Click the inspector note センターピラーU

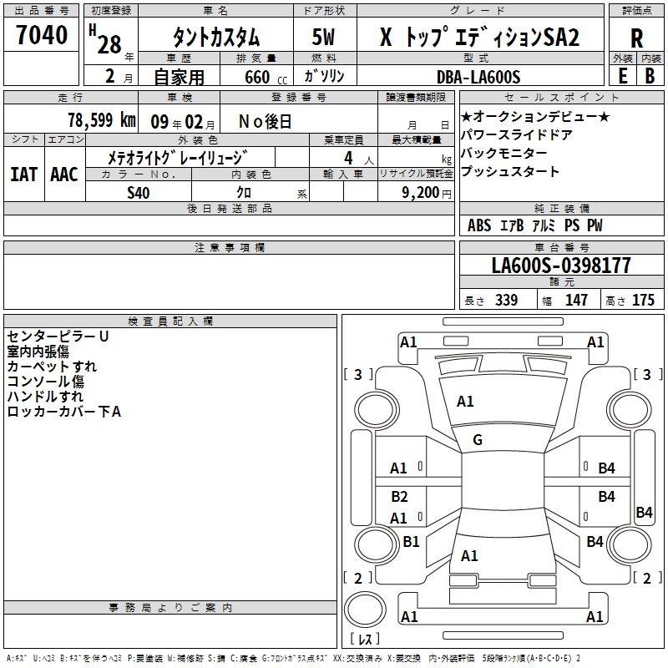point(58,337)
